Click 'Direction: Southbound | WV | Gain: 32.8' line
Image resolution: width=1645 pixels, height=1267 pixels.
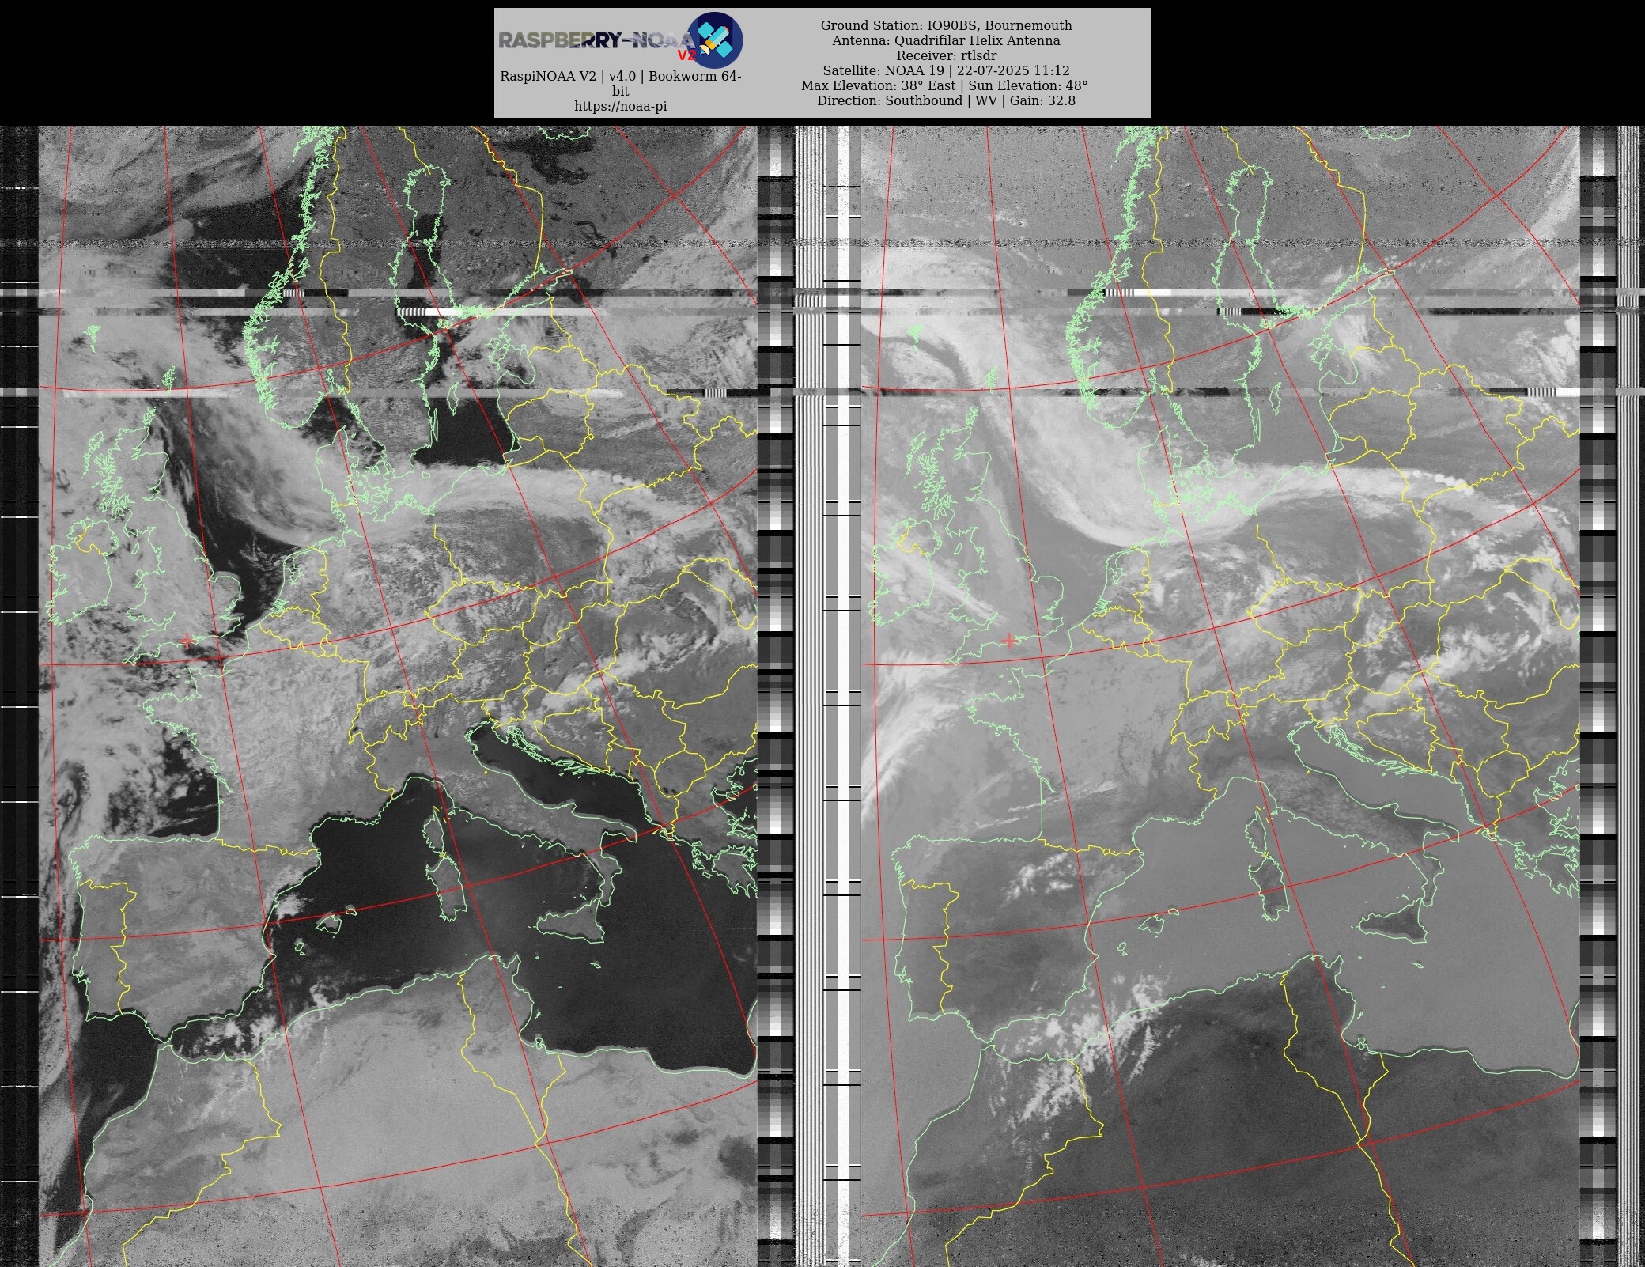946,100
